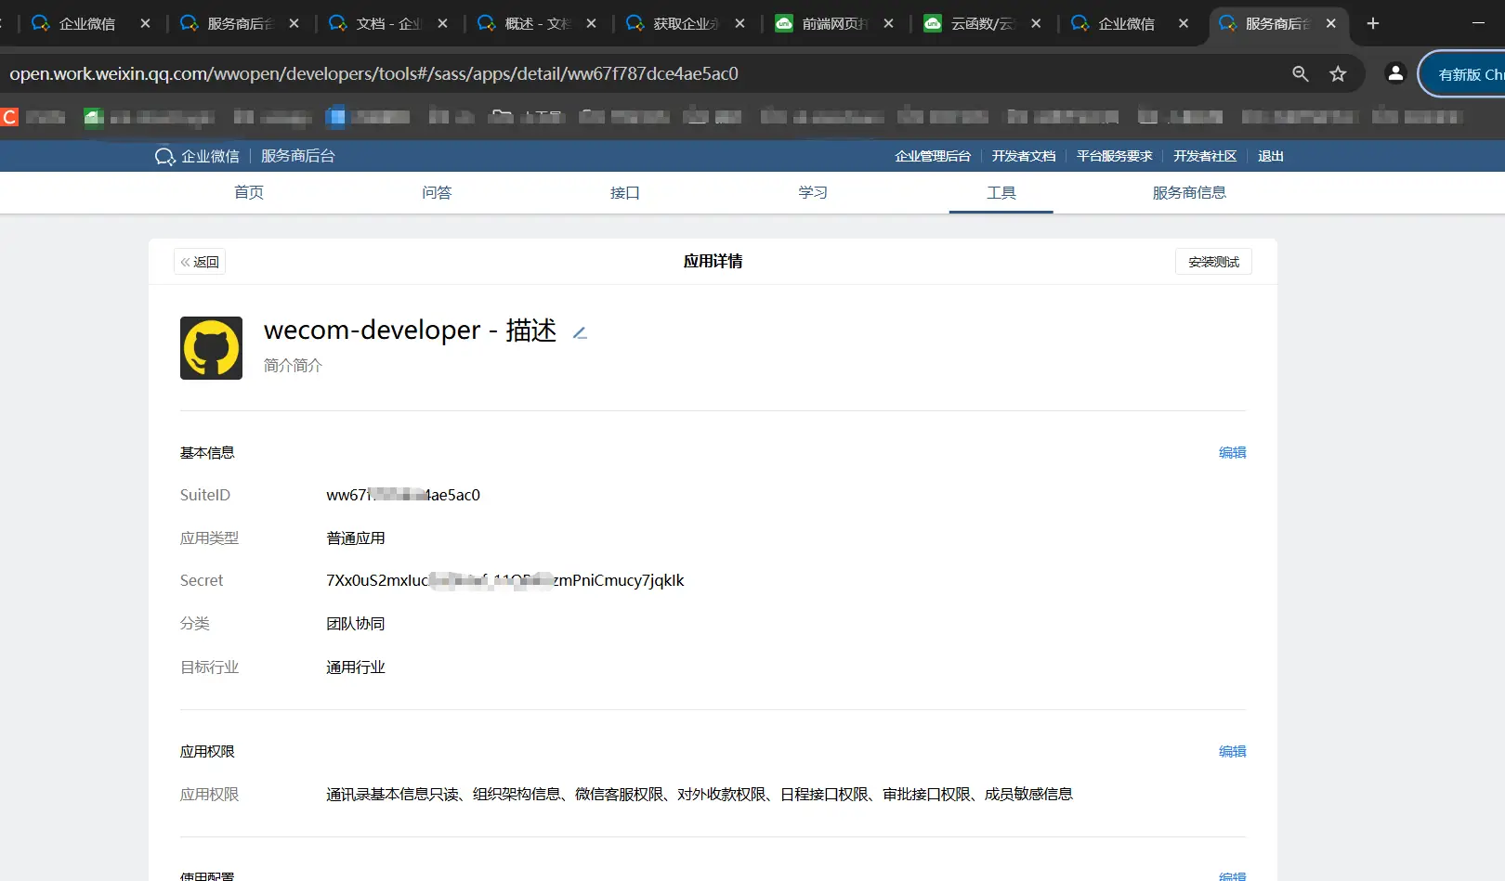Click the 安装测试 button
This screenshot has height=881, width=1505.
tap(1213, 262)
